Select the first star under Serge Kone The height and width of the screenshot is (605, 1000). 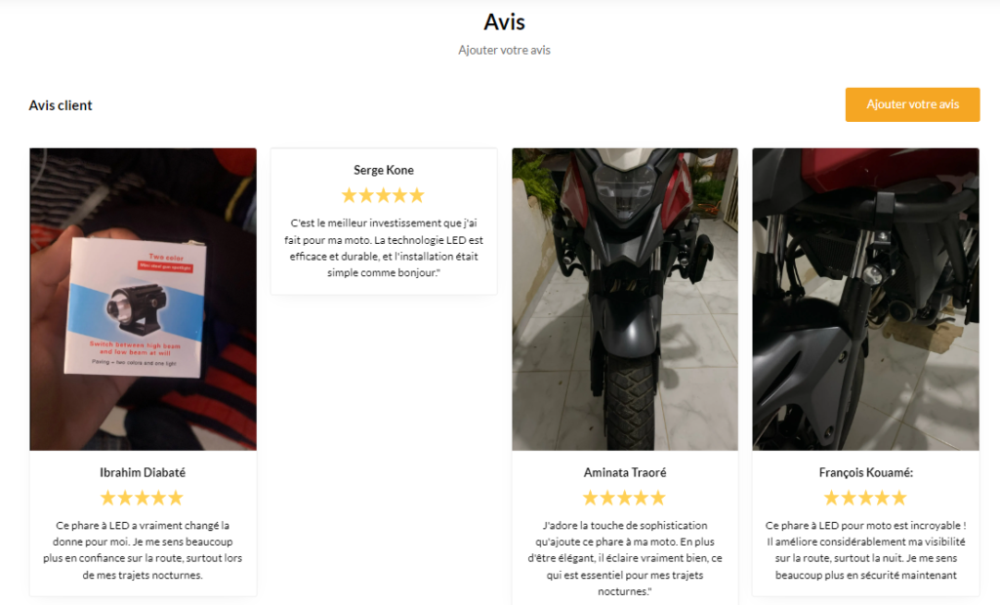[x=350, y=195]
